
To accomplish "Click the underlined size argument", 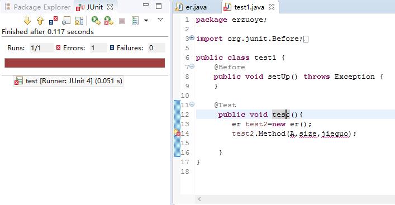I will 308,134.
